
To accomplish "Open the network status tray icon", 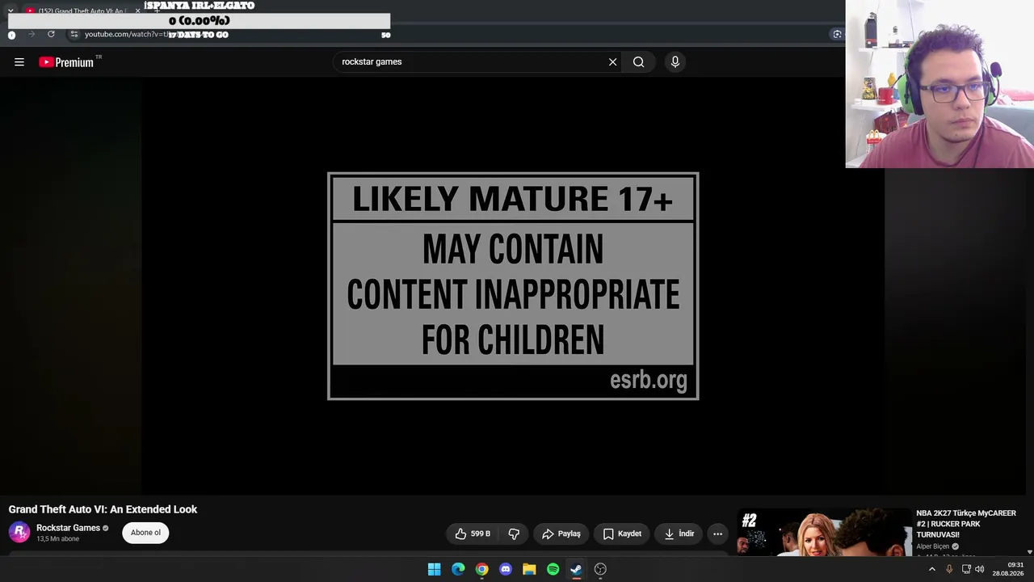I will pyautogui.click(x=966, y=569).
